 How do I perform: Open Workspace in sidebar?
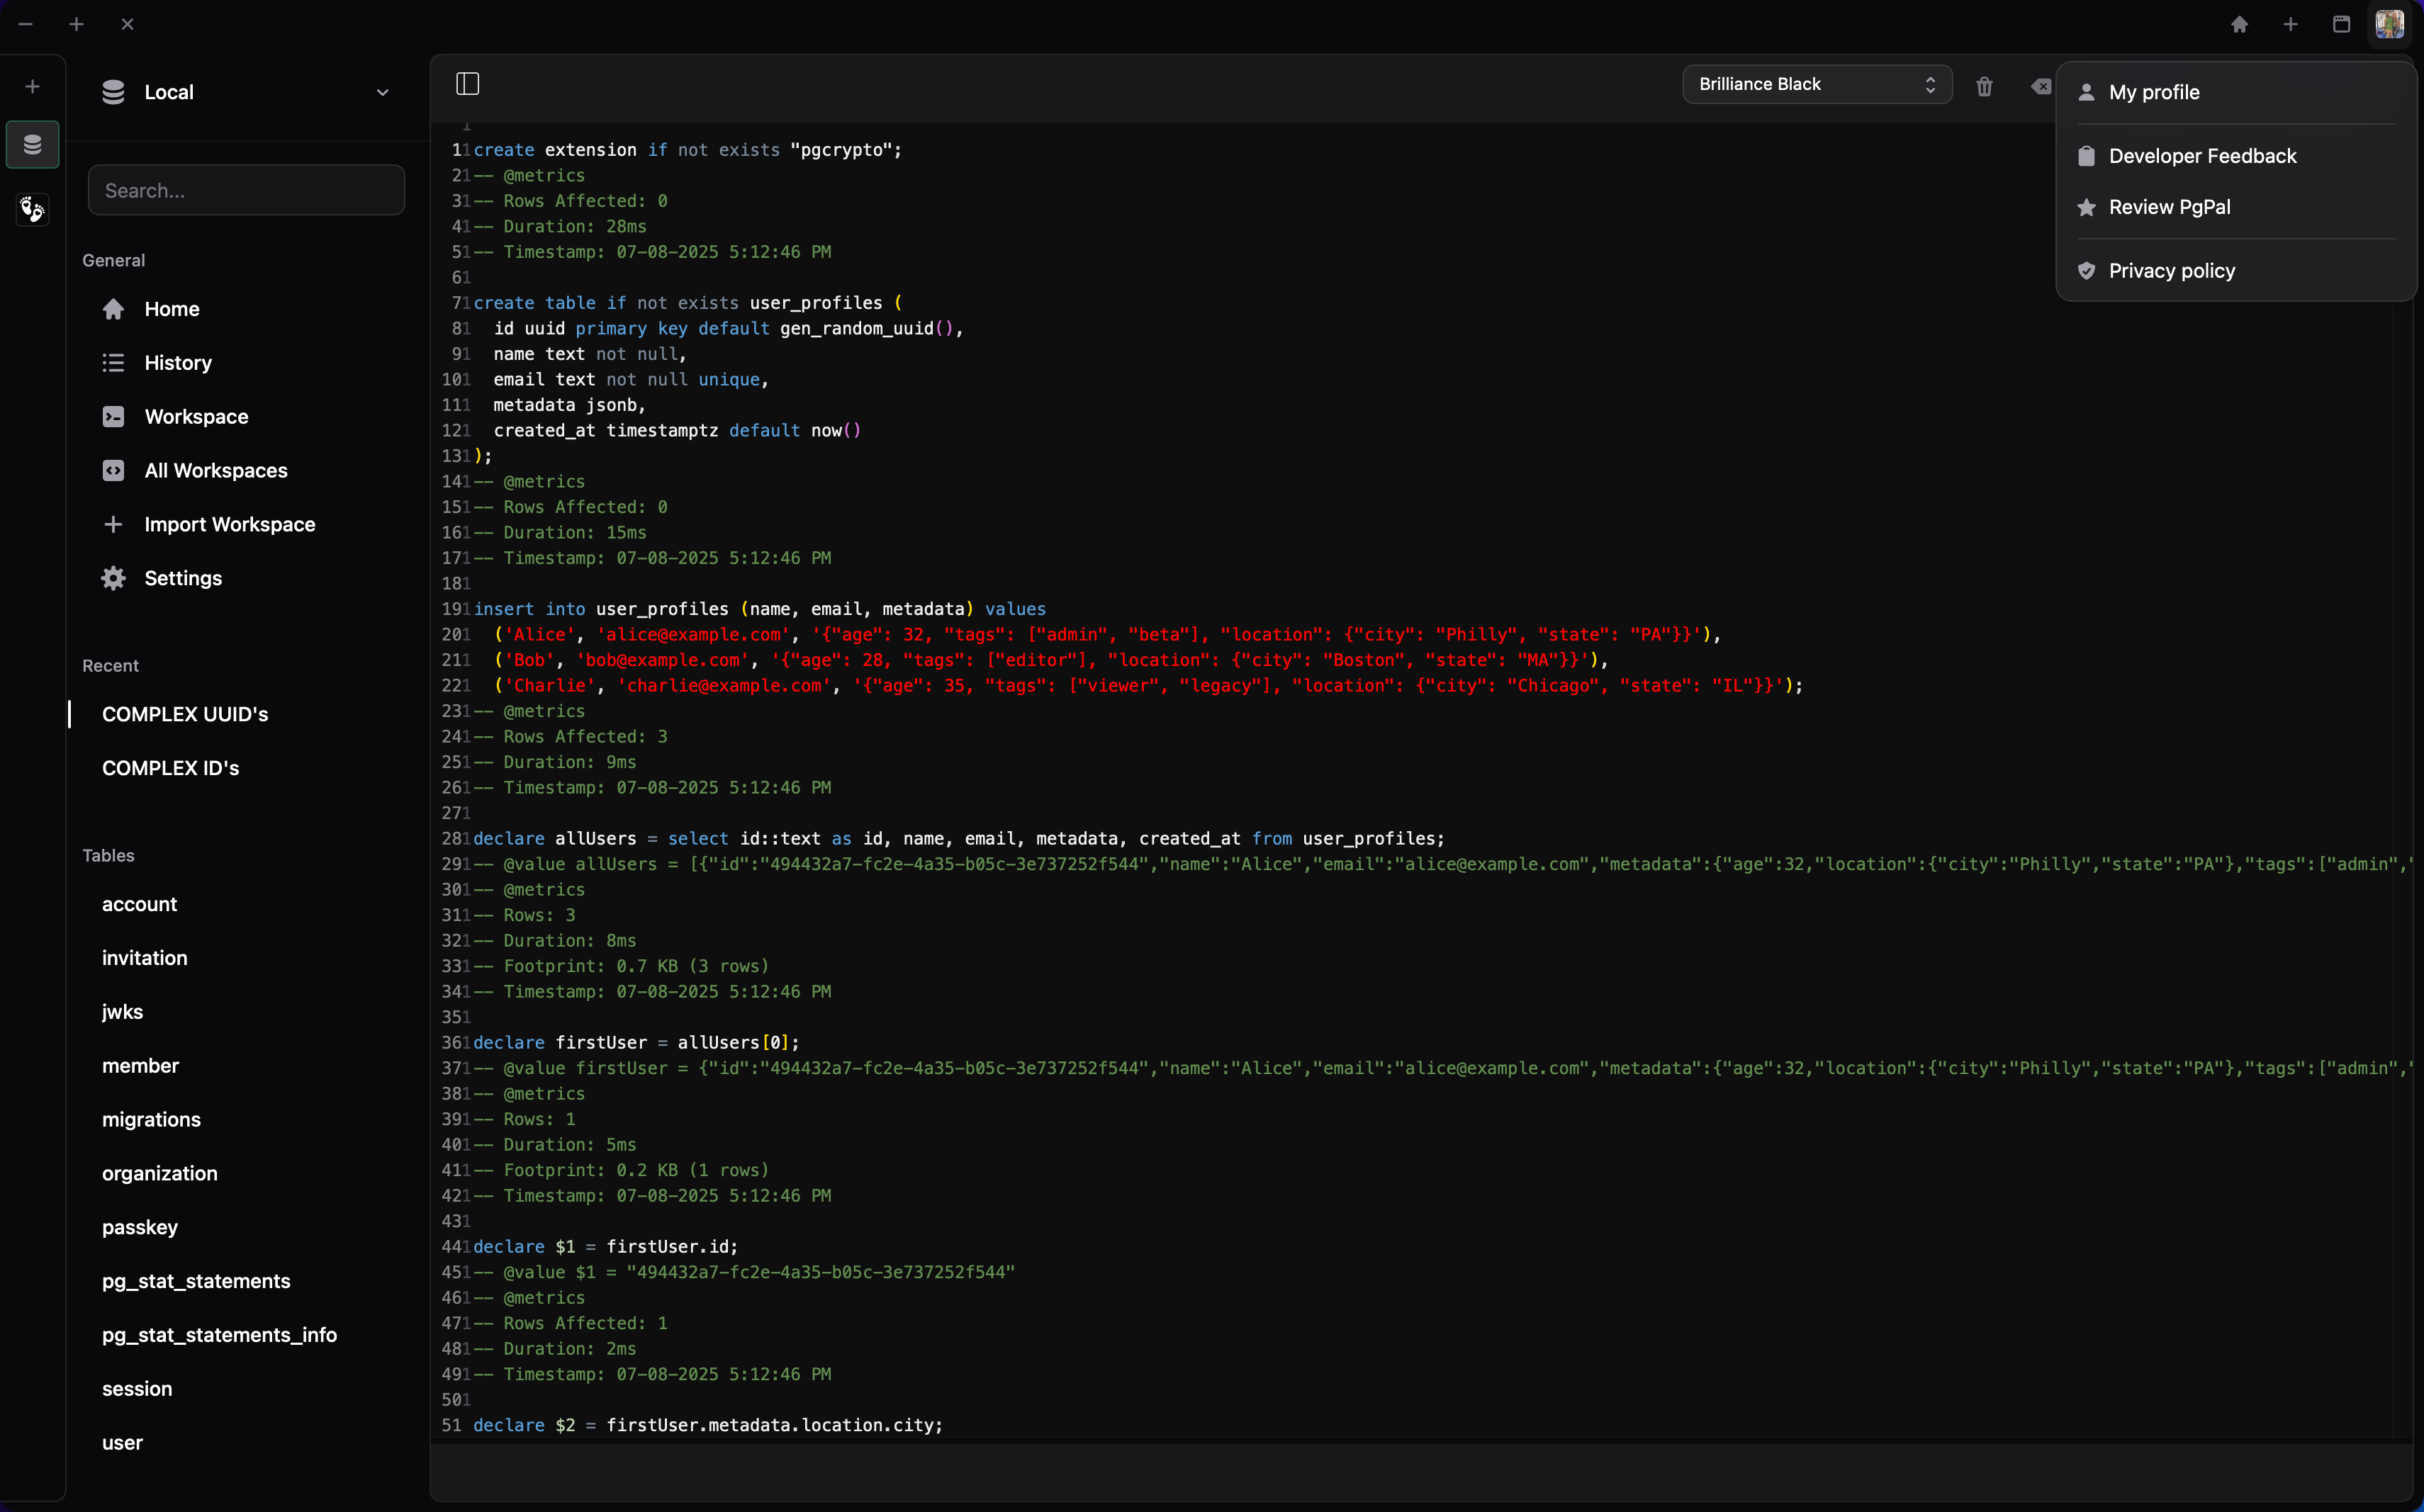(246, 417)
